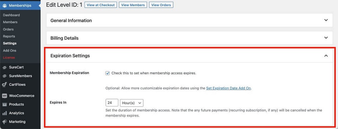The width and height of the screenshot is (338, 129).
Task: Uncheck the Membership Expiration checkbox
Action: point(107,73)
